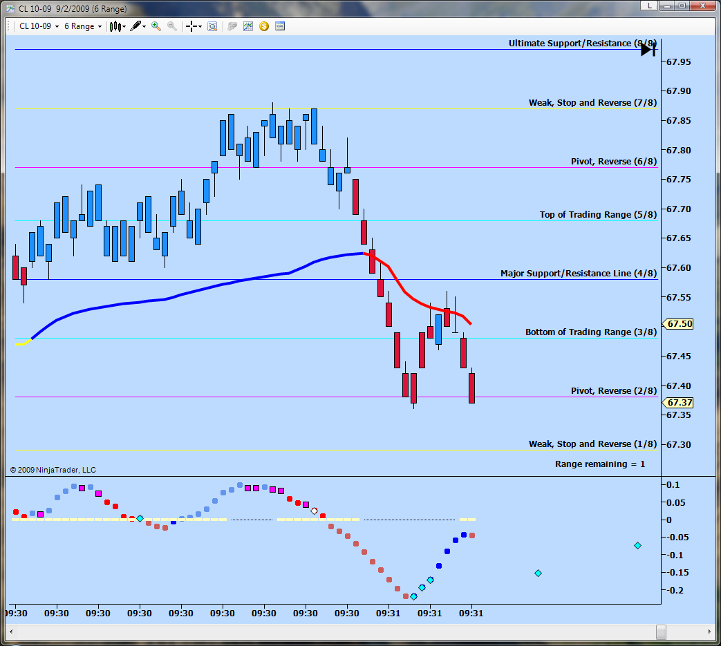The height and width of the screenshot is (646, 721).
Task: Click the Major Support/Resistance Line (4/8) label
Action: [x=579, y=274]
